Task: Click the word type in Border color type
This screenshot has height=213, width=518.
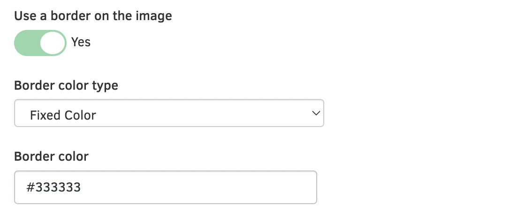Action: coord(105,86)
